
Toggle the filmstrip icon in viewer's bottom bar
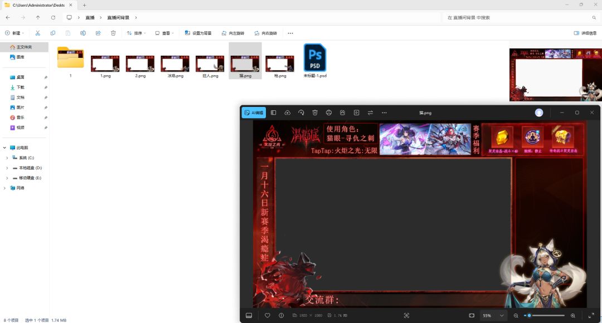[249, 315]
